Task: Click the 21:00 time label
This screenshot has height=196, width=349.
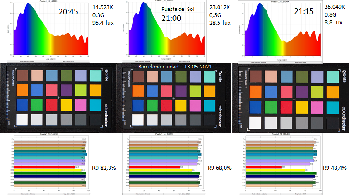Action: [171, 18]
